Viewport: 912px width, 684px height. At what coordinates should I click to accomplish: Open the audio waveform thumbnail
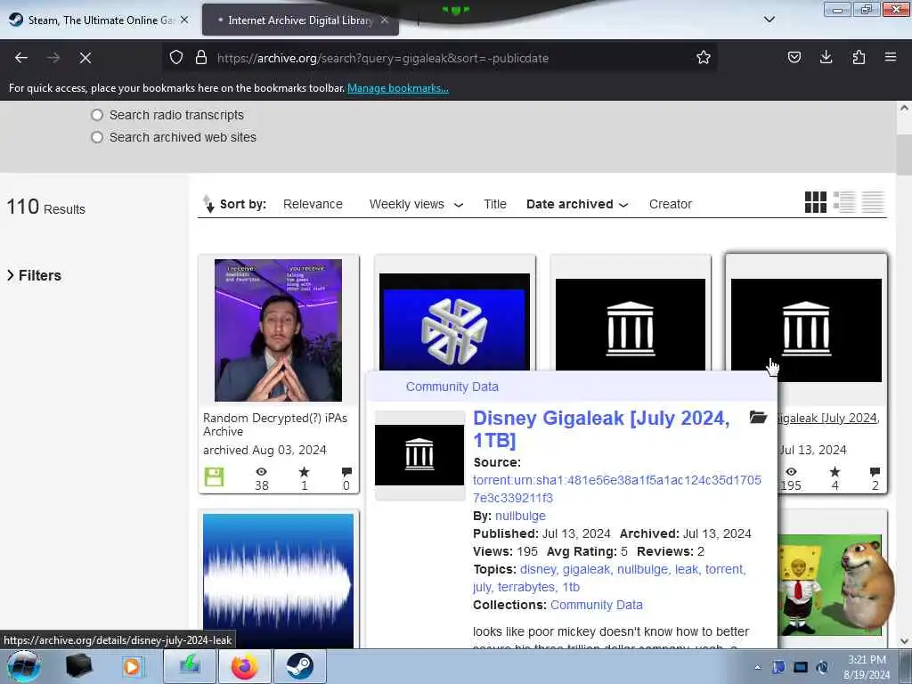(278, 580)
